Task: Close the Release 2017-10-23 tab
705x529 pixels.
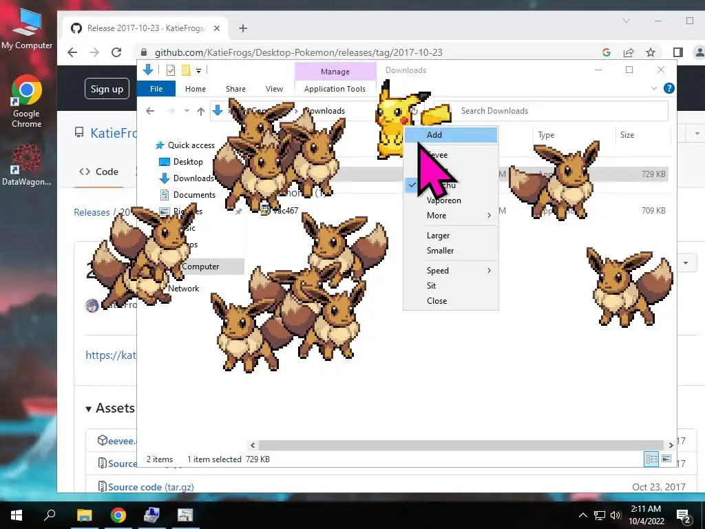Action: (217, 28)
